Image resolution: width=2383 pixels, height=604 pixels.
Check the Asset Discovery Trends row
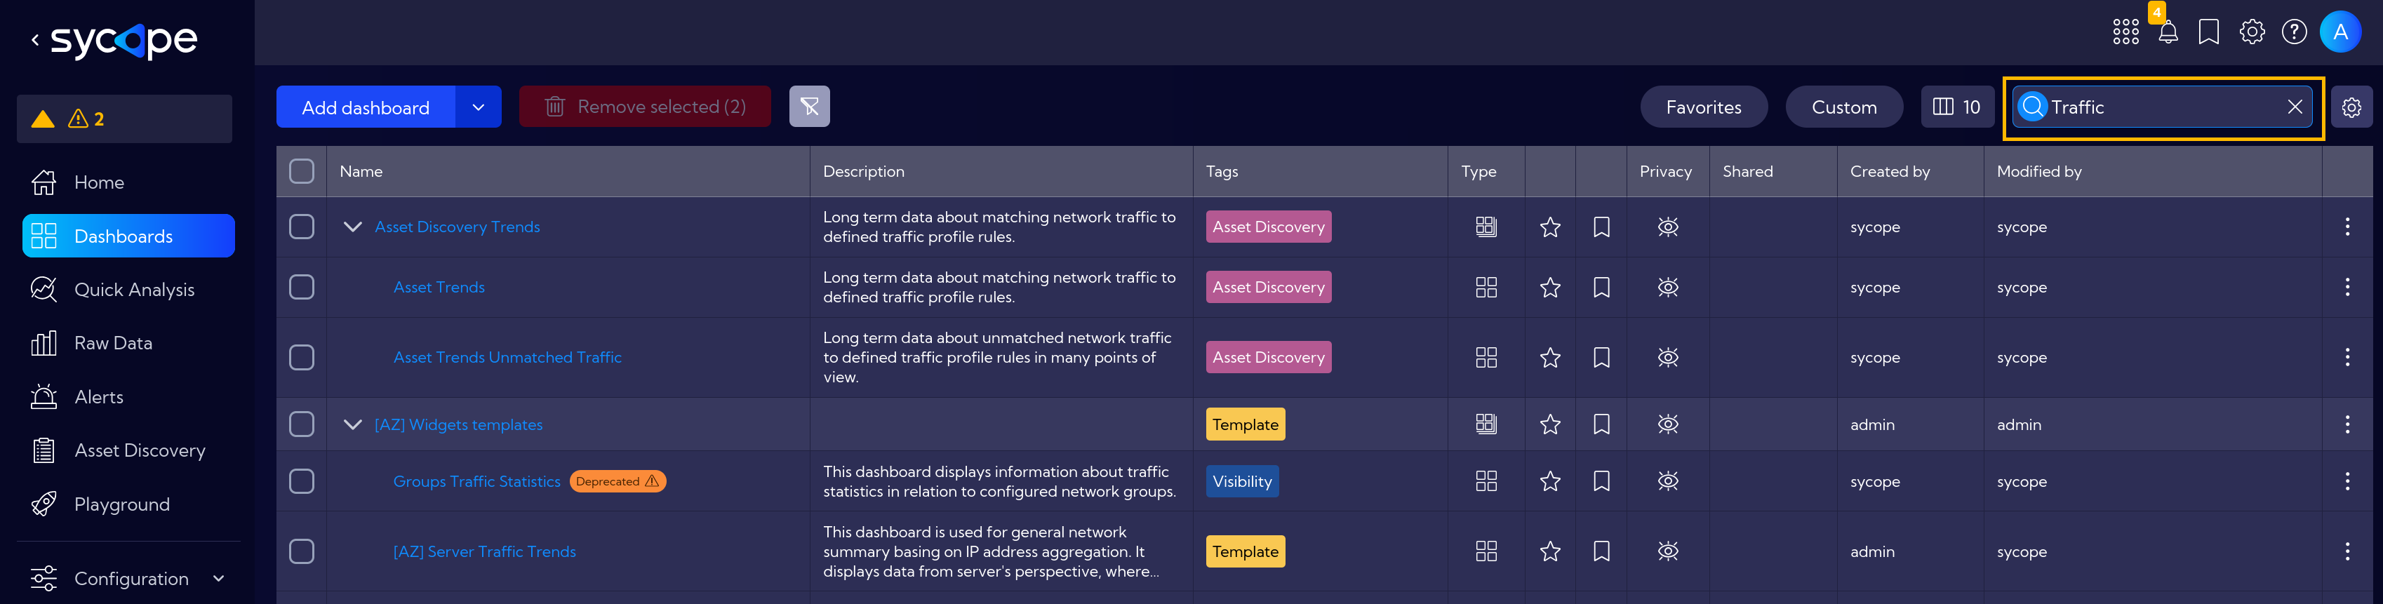302,227
